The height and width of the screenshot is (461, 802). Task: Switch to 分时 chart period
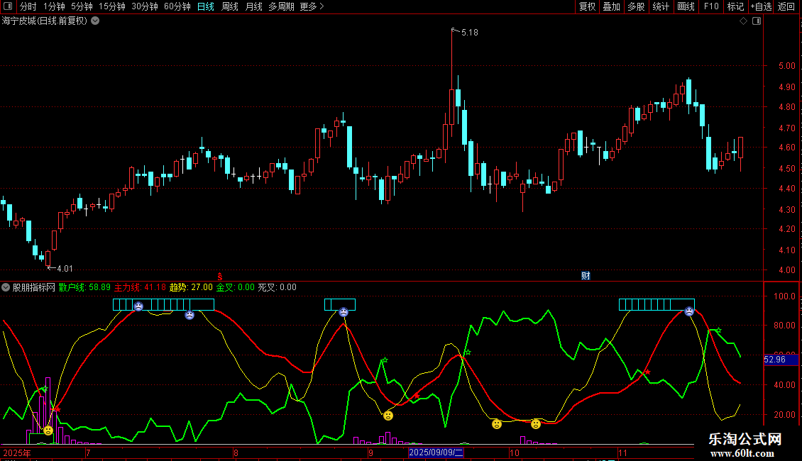28,6
